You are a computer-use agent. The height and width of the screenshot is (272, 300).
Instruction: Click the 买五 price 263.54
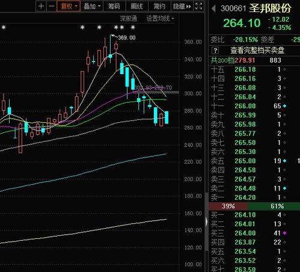[245, 252]
